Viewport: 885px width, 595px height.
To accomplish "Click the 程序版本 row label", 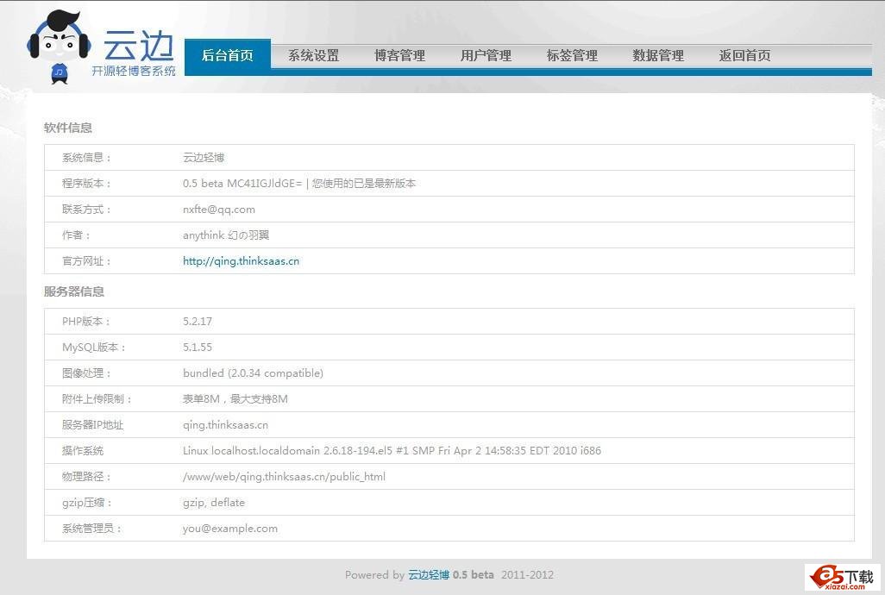I will tap(86, 184).
